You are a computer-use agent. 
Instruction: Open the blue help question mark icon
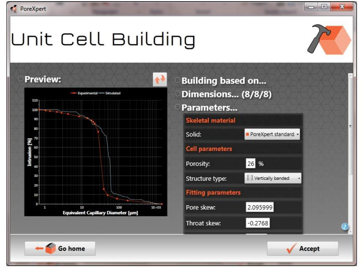pos(345,227)
